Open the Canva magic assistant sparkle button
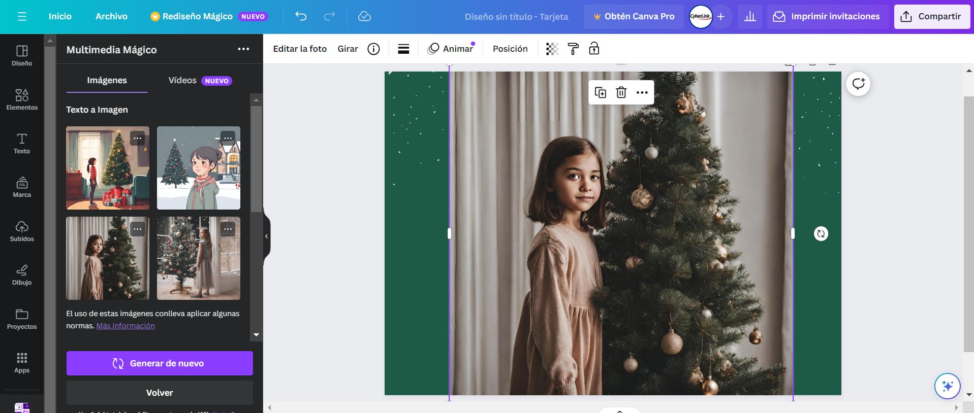Viewport: 974px width, 413px height. point(947,386)
